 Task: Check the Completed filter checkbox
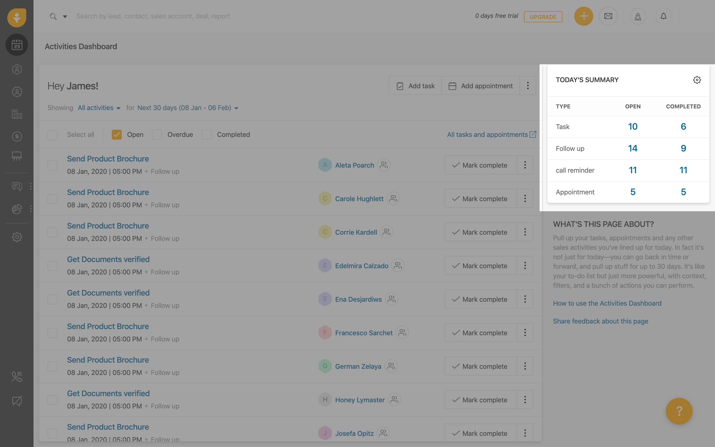point(206,134)
